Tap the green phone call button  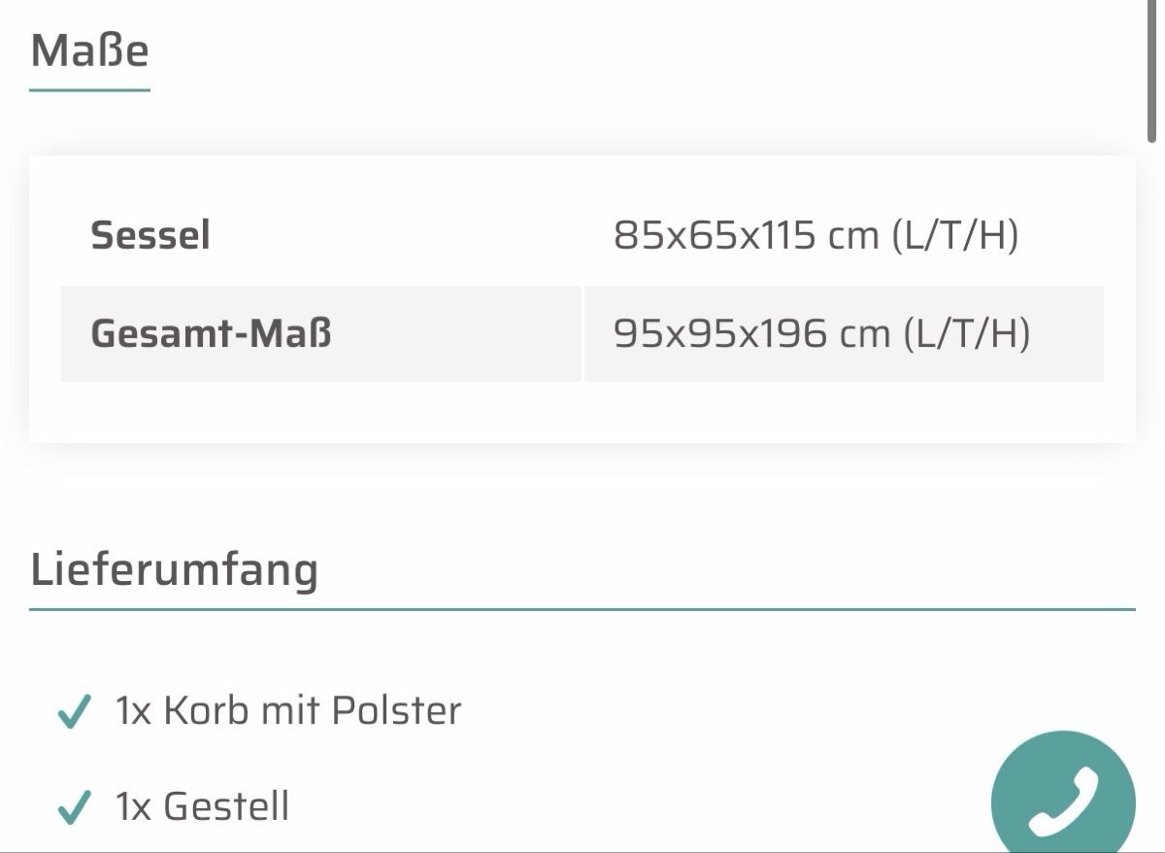click(x=1063, y=797)
